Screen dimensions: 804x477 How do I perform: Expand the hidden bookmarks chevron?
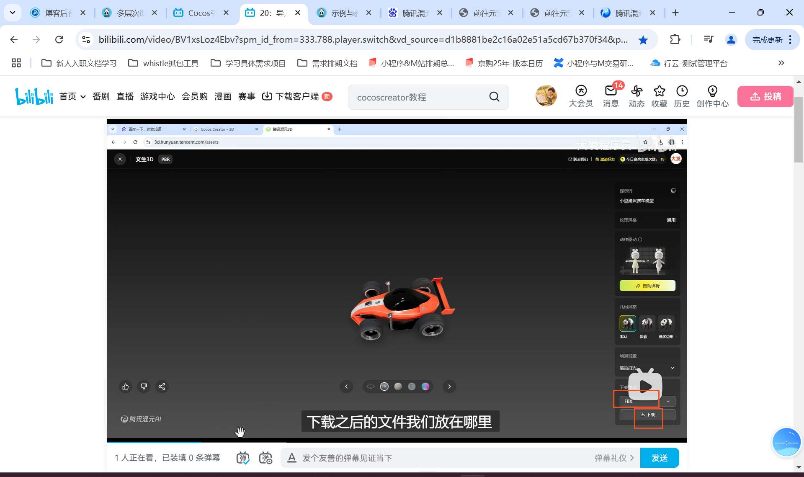(781, 63)
